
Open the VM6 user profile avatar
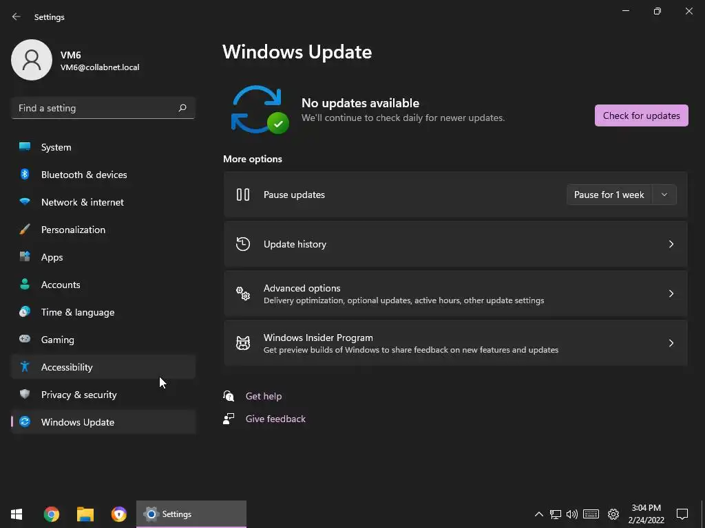point(32,60)
